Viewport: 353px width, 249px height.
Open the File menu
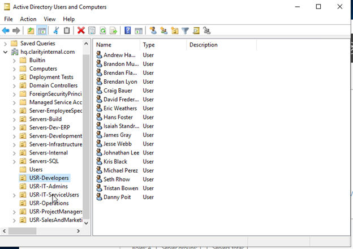pos(8,19)
